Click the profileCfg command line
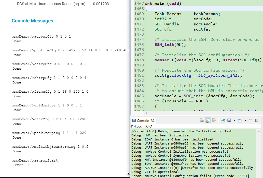 71,50
